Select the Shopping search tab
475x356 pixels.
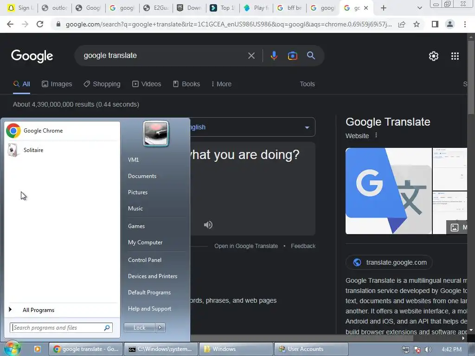click(102, 84)
